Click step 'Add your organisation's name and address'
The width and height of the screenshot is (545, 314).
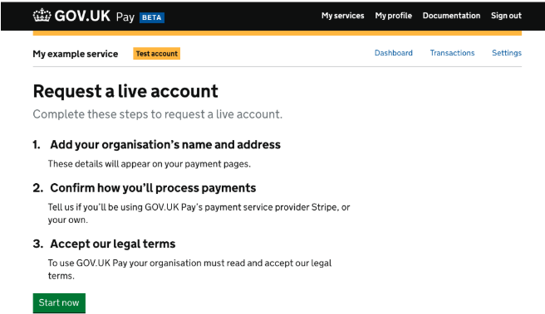pyautogui.click(x=165, y=144)
